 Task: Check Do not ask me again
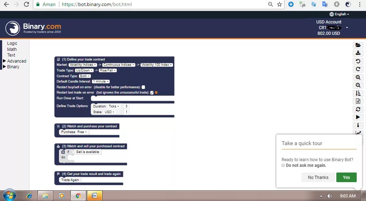click(283, 165)
